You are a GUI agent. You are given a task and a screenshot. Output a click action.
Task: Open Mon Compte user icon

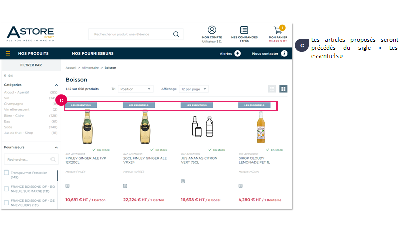[212, 30]
